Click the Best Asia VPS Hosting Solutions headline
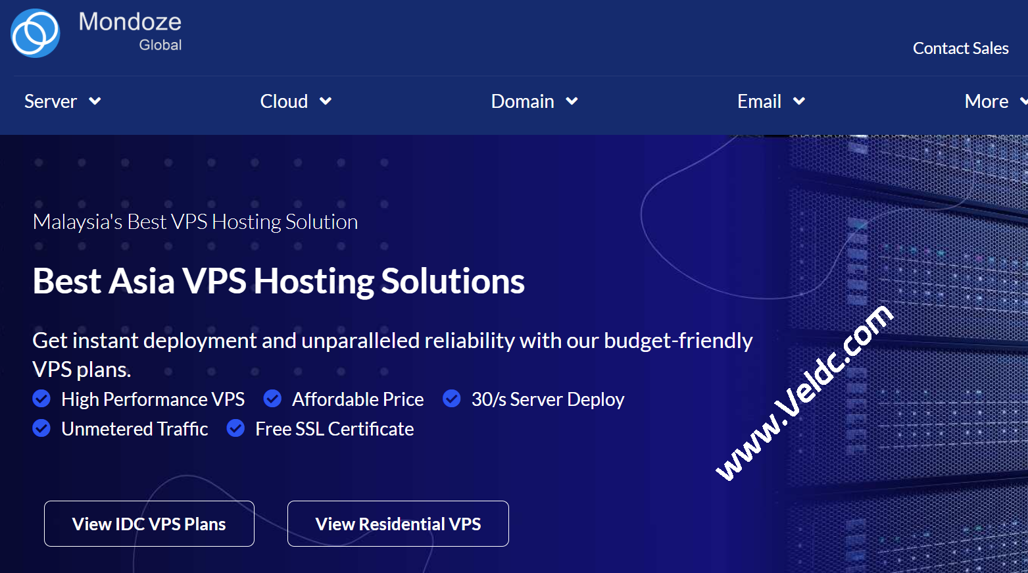The width and height of the screenshot is (1028, 573). click(278, 281)
